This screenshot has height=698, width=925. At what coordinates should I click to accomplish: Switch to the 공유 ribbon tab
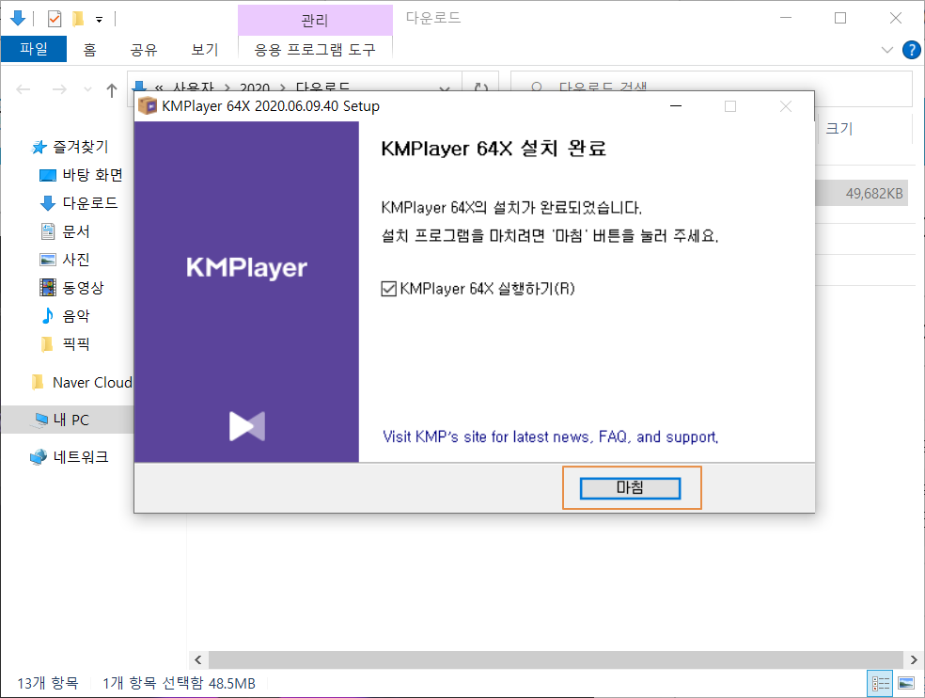tap(144, 50)
